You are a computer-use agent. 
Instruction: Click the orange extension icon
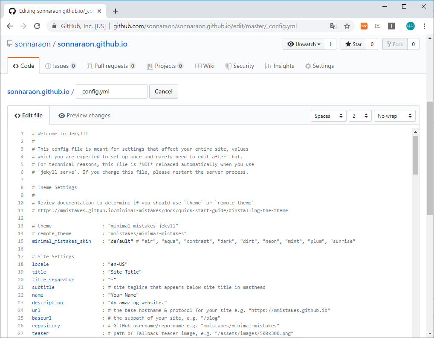364,26
